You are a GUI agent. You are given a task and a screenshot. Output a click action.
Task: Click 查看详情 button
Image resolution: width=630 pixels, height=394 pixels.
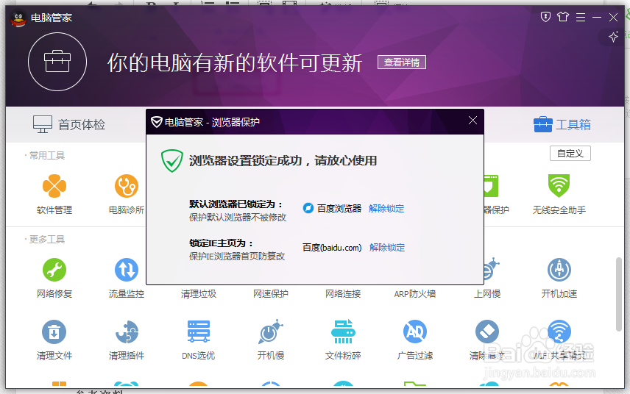pos(402,62)
